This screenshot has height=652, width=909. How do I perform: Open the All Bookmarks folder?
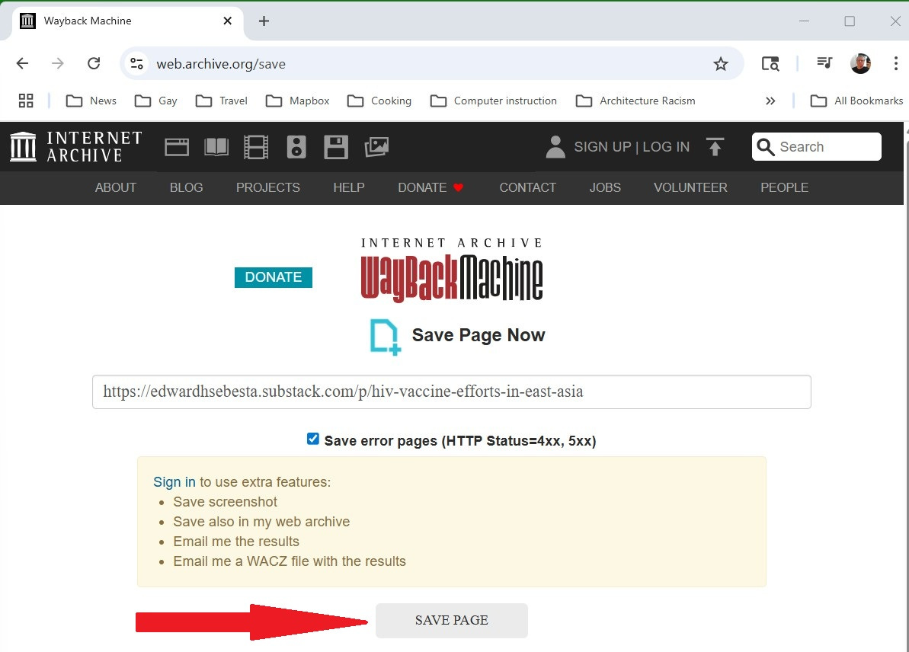[856, 101]
